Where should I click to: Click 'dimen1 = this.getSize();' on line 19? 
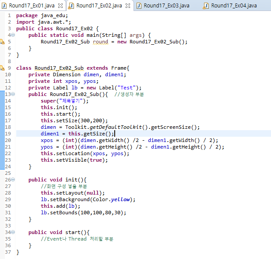[77, 134]
